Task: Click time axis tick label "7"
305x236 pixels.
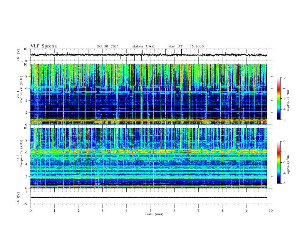Action: pos(199,211)
